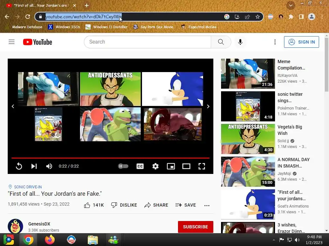Open Windows 11 Installer bookmark
Screen dimensions: 329x246
[x=107, y=27]
